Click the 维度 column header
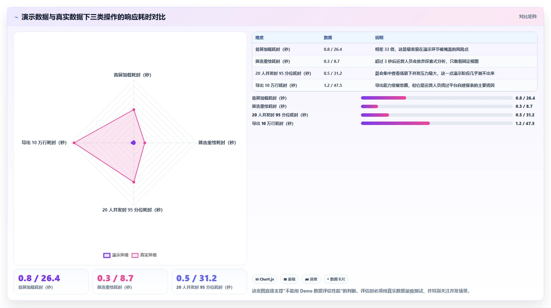 [x=259, y=38]
